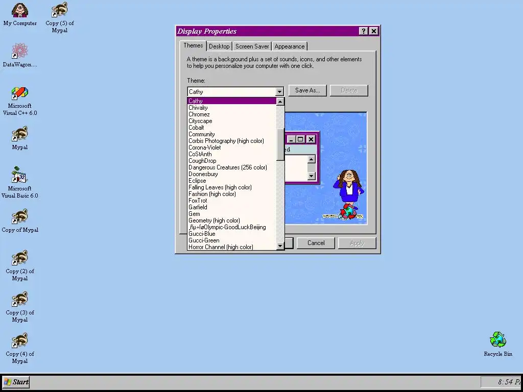Switch to the Themes tab
Viewport: 523px width, 392px height.
pyautogui.click(x=193, y=45)
